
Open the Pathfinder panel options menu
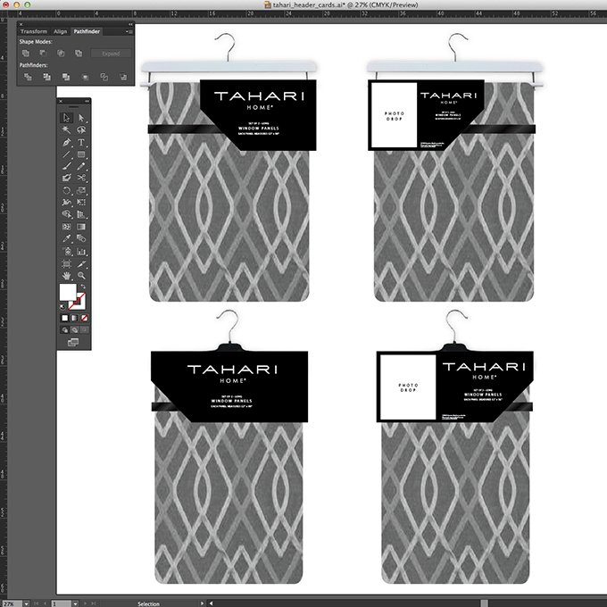pos(129,32)
